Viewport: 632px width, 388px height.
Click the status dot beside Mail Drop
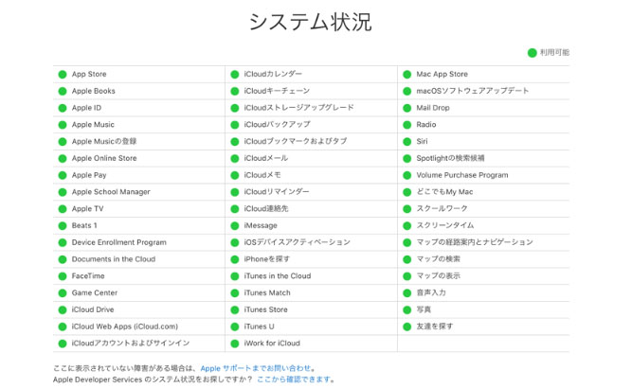[x=407, y=108]
